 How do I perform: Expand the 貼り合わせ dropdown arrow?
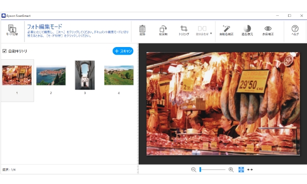tap(211, 33)
